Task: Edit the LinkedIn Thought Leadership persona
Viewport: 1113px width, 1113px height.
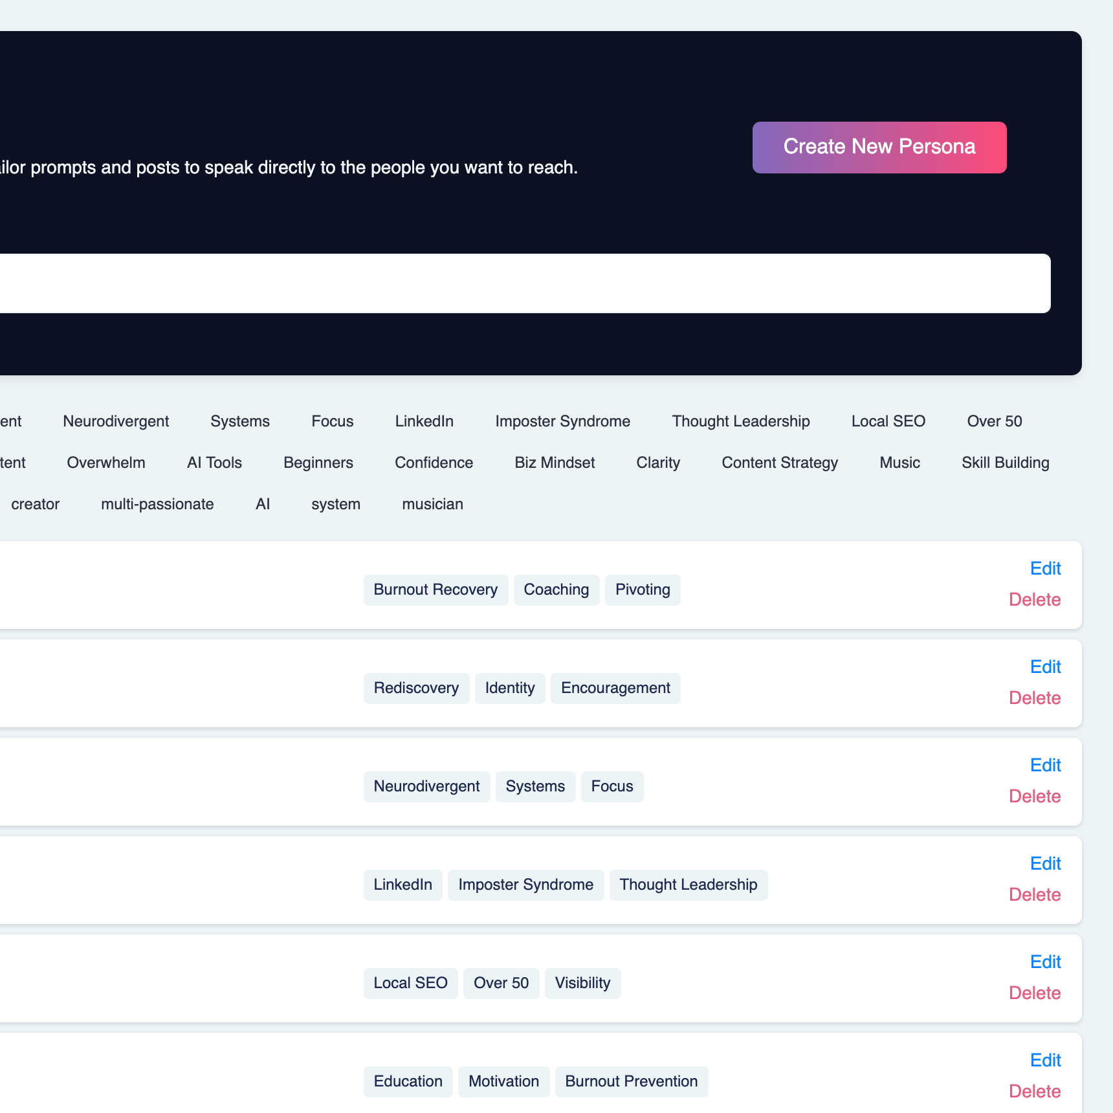Action: 1045,863
